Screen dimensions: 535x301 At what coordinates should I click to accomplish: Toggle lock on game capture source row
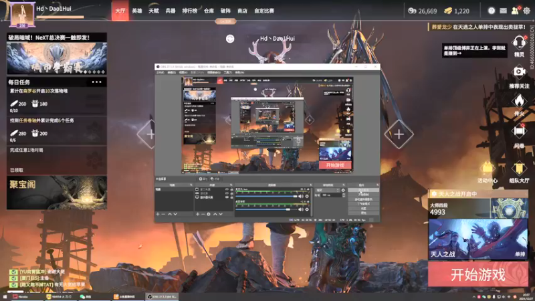231,193
